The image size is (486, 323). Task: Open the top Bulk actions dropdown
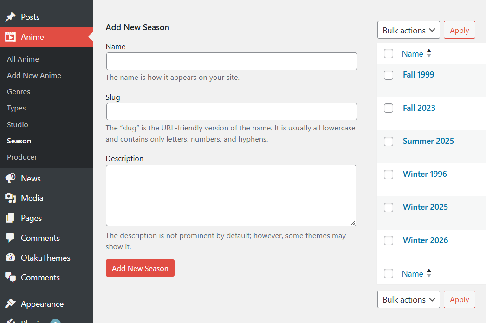pyautogui.click(x=408, y=30)
